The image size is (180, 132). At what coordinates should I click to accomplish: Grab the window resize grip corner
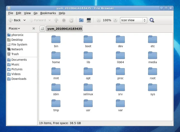172,124
